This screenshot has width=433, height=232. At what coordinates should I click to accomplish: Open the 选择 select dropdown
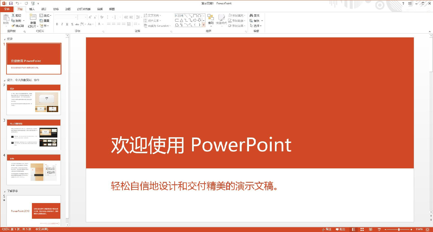point(256,26)
